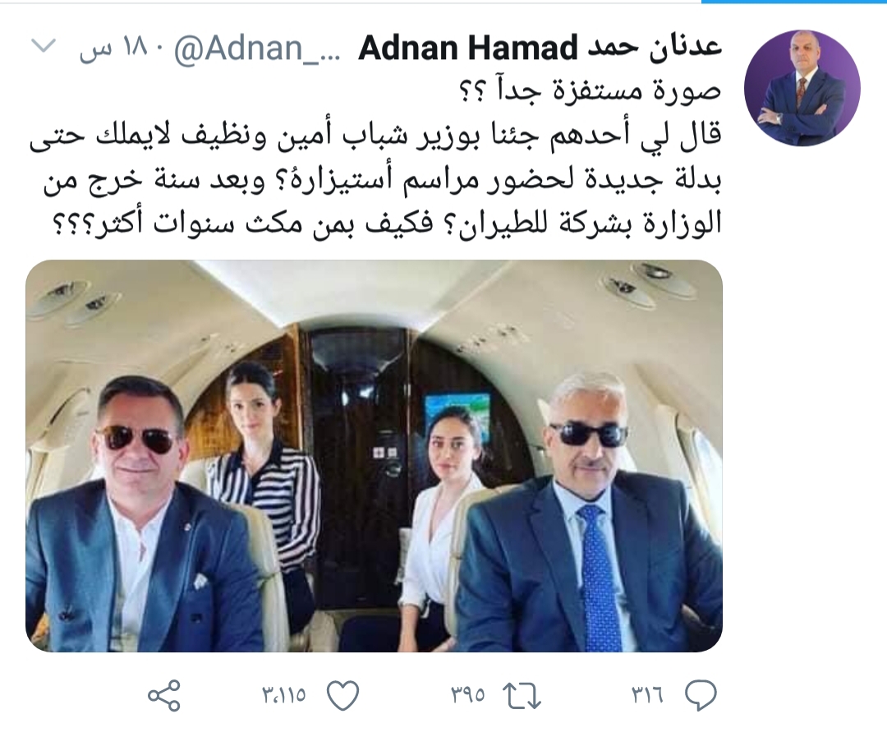Viewport: 887px width, 737px height.
Task: Expand the tweet options chevron menu
Action: tap(43, 46)
